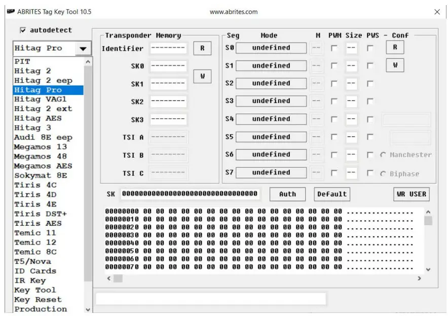Click the WR USER button
Screen dimensions: 448x316
pos(412,194)
